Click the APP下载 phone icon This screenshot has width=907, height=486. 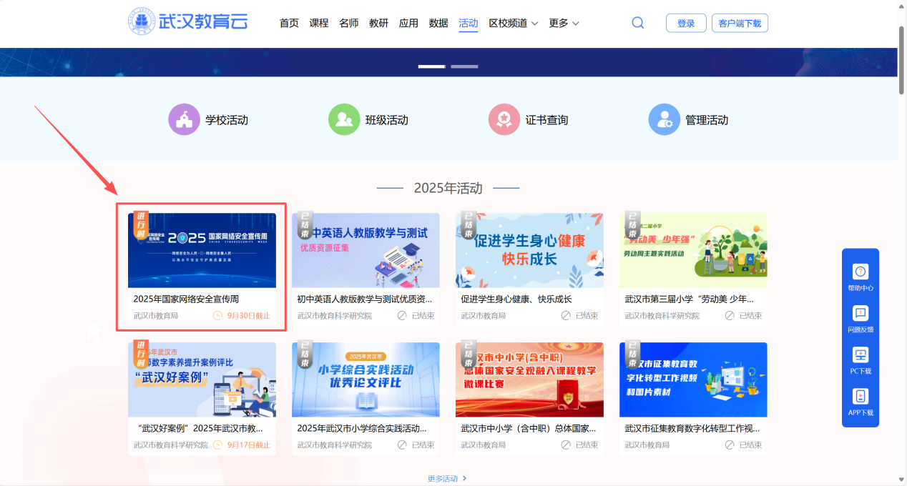[x=861, y=397]
